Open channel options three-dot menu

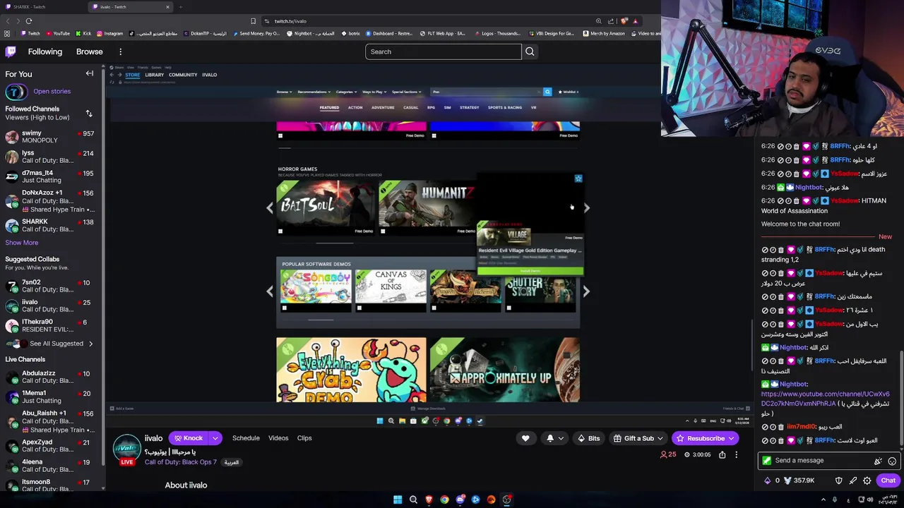click(x=736, y=454)
